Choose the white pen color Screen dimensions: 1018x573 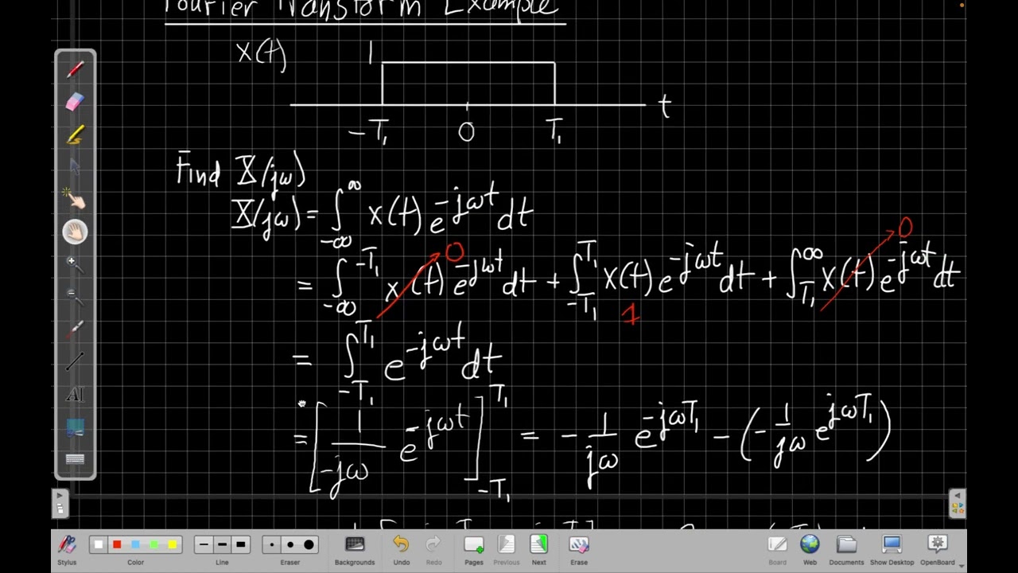99,544
